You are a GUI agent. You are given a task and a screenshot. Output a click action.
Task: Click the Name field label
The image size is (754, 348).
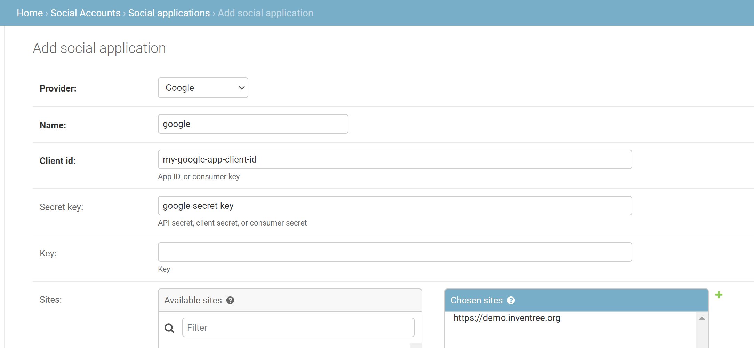click(53, 125)
